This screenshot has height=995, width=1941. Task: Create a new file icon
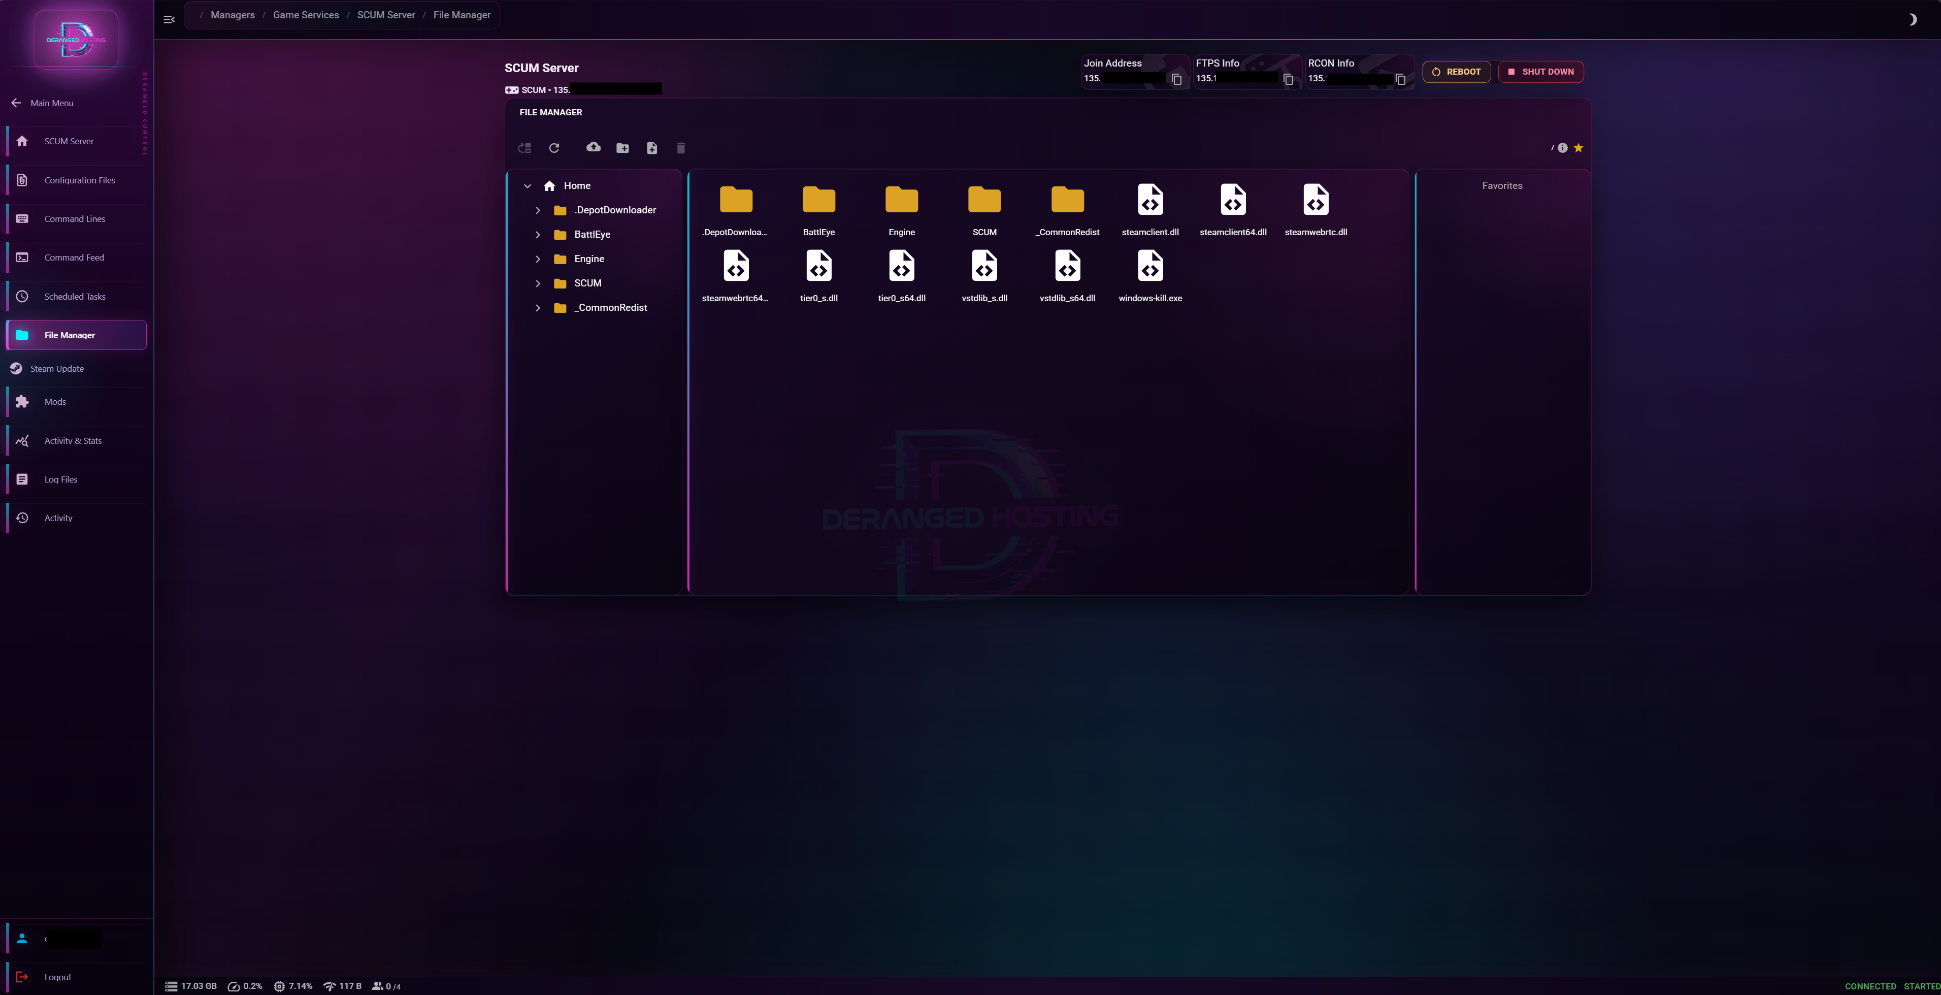click(652, 148)
